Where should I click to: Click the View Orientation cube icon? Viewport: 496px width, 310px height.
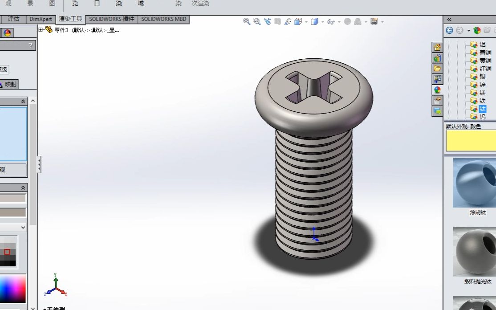pyautogui.click(x=298, y=21)
